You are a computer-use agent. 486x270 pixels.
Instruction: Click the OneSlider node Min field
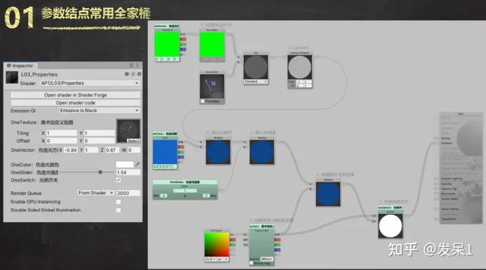(163, 196)
